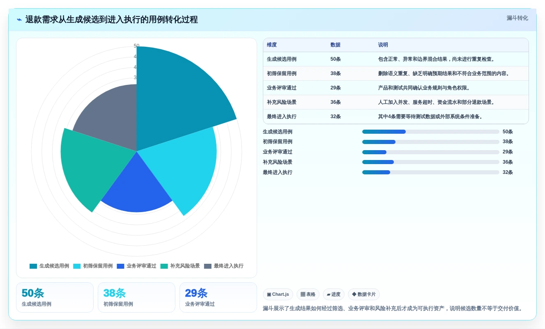Image resolution: width=545 pixels, height=329 pixels.
Task: Click table value 32条
Action: point(336,117)
